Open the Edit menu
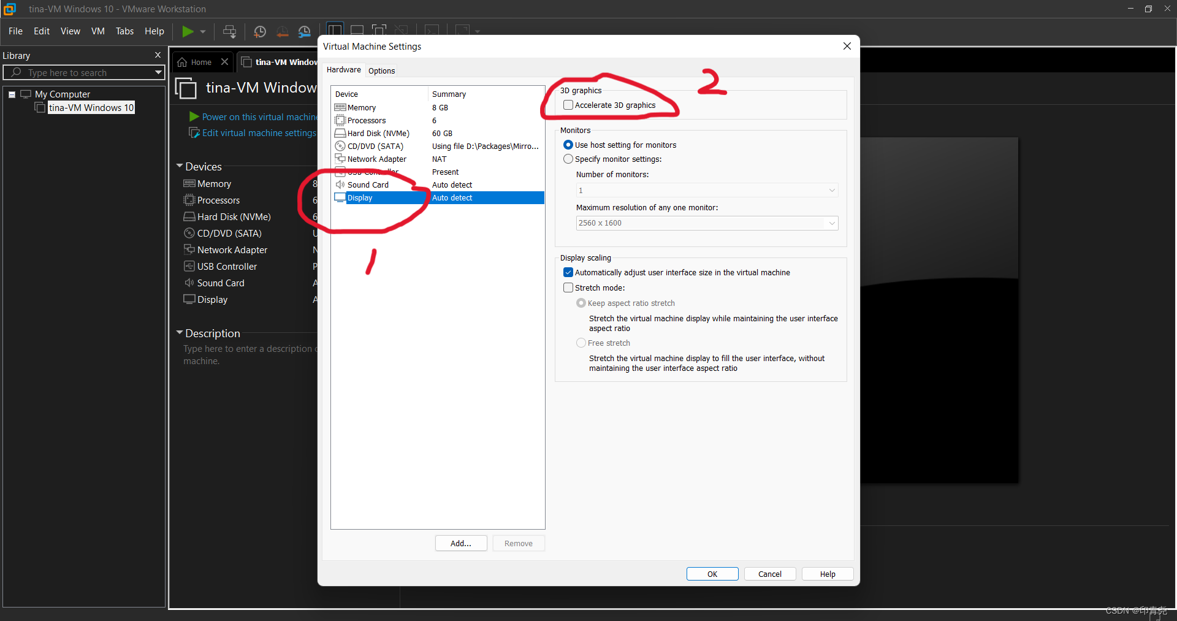1177x621 pixels. pos(42,31)
